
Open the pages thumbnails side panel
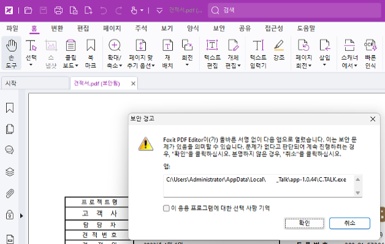point(10,129)
